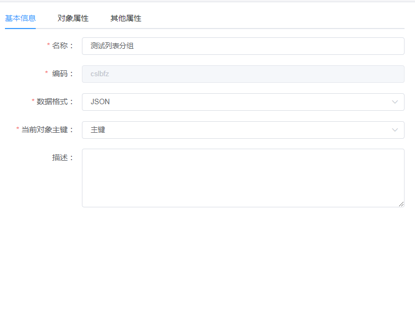
Task: Click the 数据格式 field label
Action: tap(54, 102)
